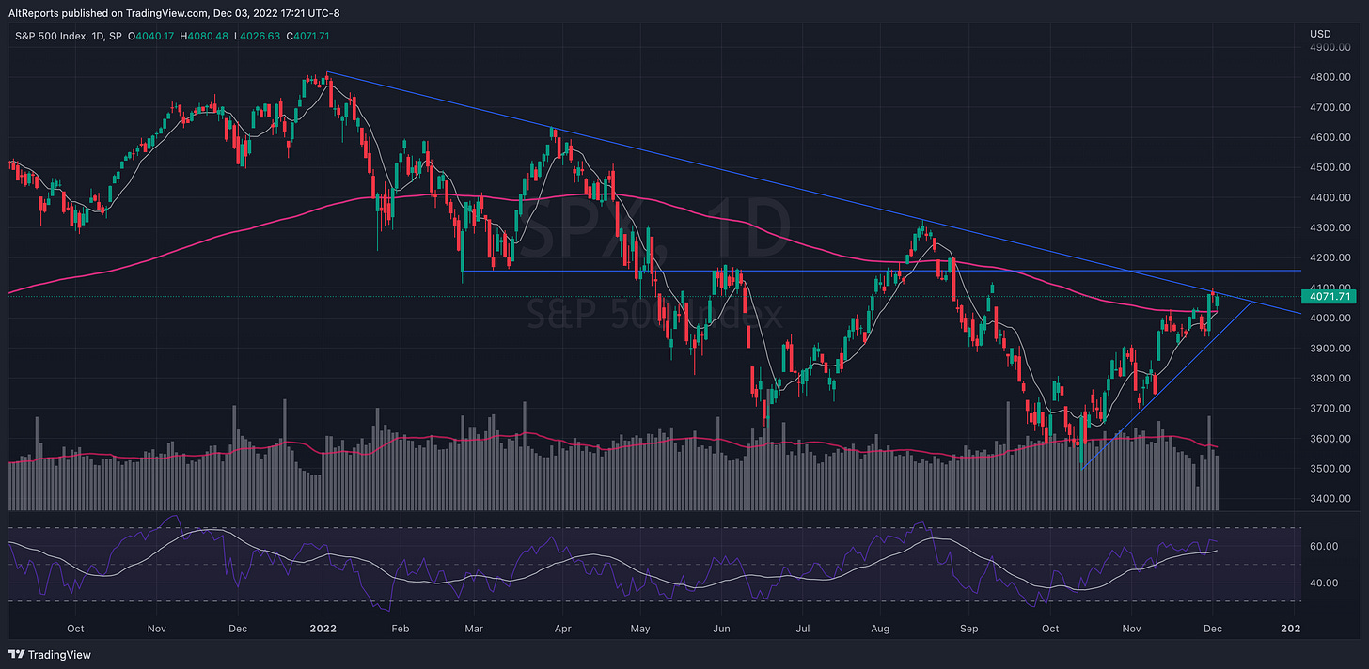Click the Aug label on the time axis

coord(880,629)
